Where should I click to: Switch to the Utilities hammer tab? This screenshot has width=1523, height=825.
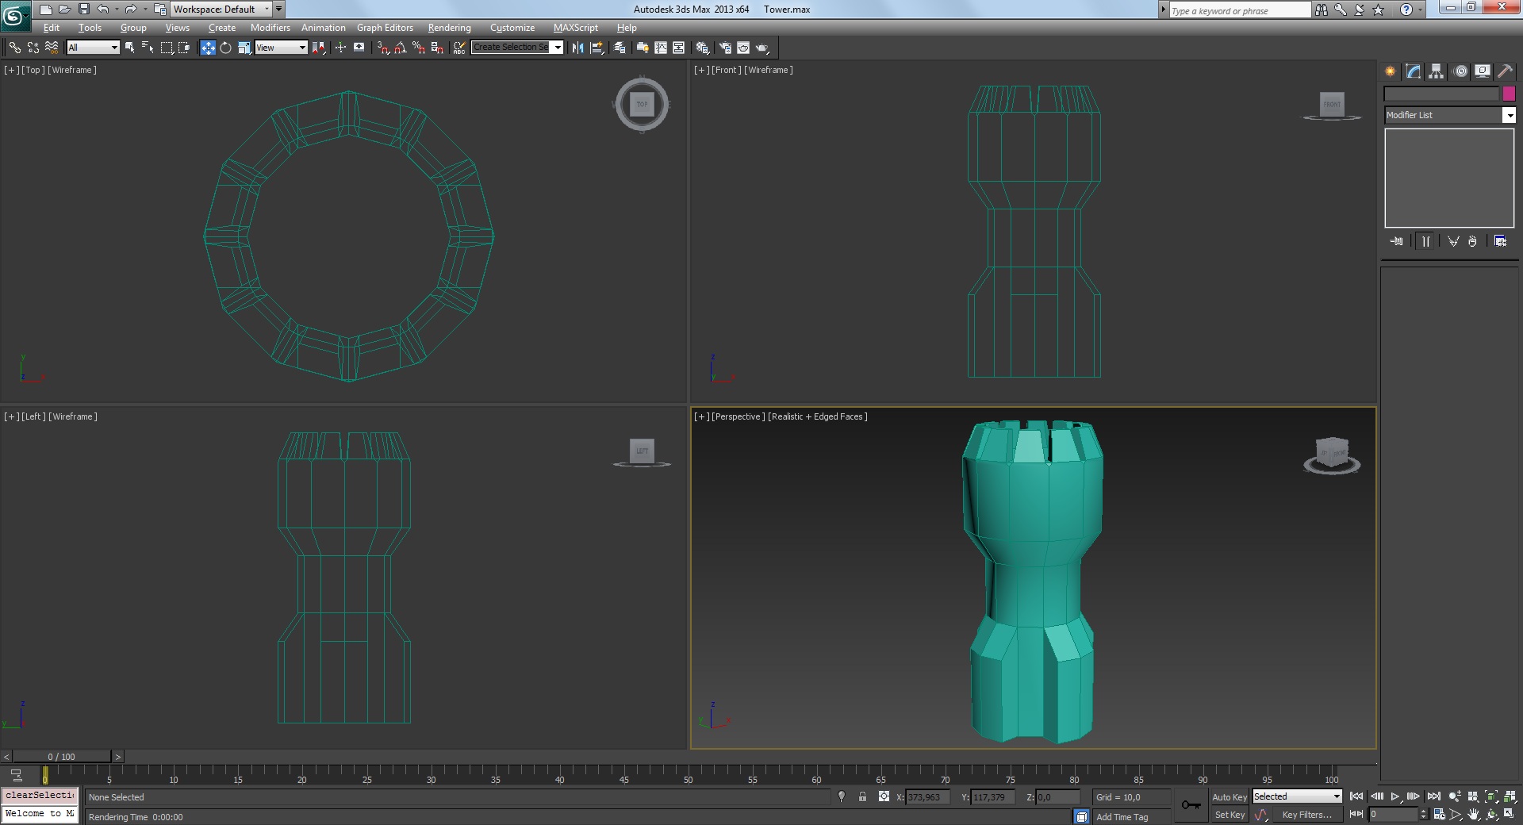click(x=1505, y=71)
